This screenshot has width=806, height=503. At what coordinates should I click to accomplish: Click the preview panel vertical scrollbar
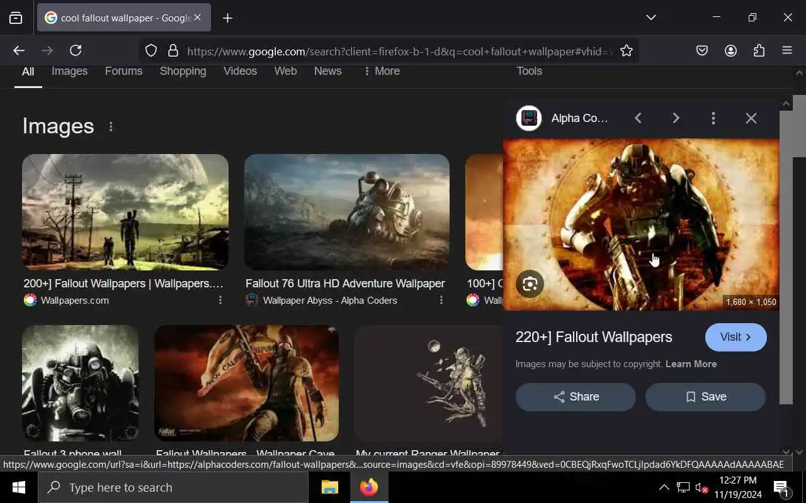pos(786,258)
